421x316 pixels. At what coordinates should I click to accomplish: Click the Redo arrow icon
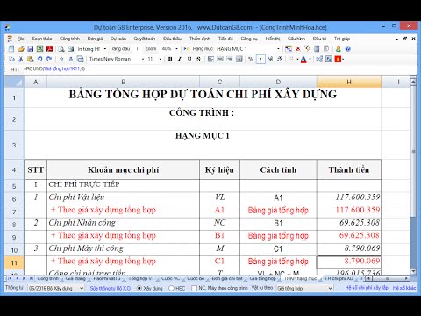pyautogui.click(x=49, y=59)
